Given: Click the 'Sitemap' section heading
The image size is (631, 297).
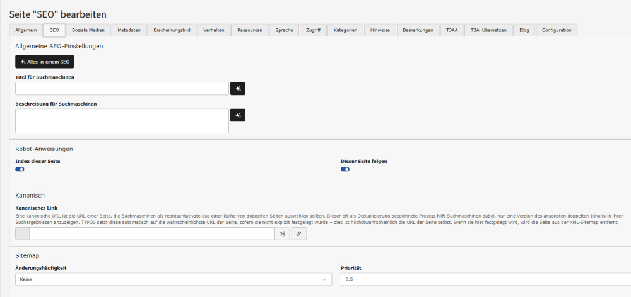Looking at the screenshot, I should [27, 255].
